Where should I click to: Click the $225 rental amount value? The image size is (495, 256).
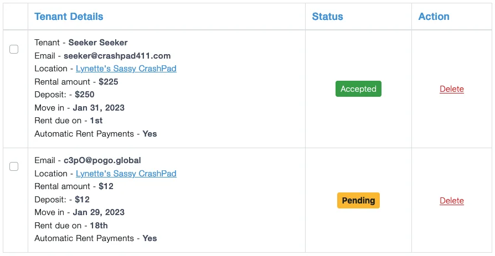coord(109,82)
